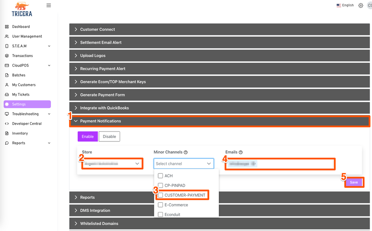Click the Dashboard grid icon
This screenshot has height=231, width=372.
(x=7, y=27)
